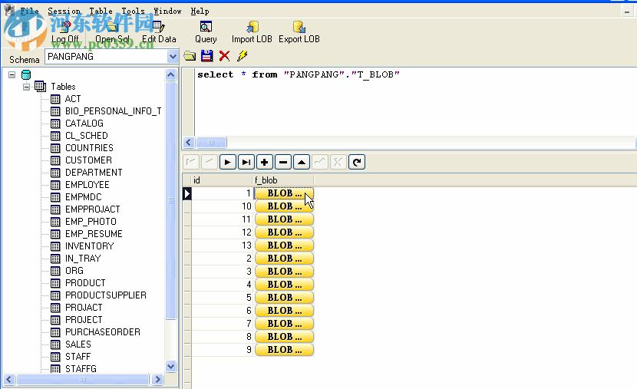Delete record with the minus button
The height and width of the screenshot is (389, 637).
pos(283,162)
